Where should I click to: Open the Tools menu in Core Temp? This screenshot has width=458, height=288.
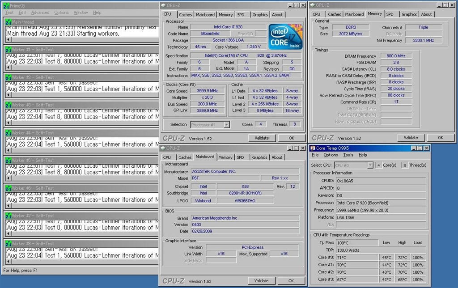[x=348, y=155]
